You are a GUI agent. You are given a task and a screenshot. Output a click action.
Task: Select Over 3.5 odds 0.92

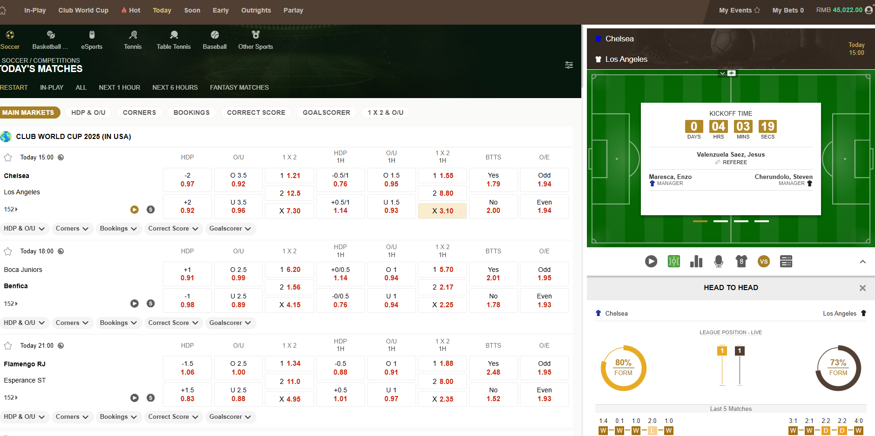pyautogui.click(x=238, y=180)
